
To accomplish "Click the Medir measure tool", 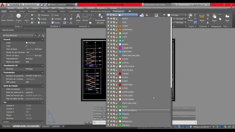I will coord(202,18).
